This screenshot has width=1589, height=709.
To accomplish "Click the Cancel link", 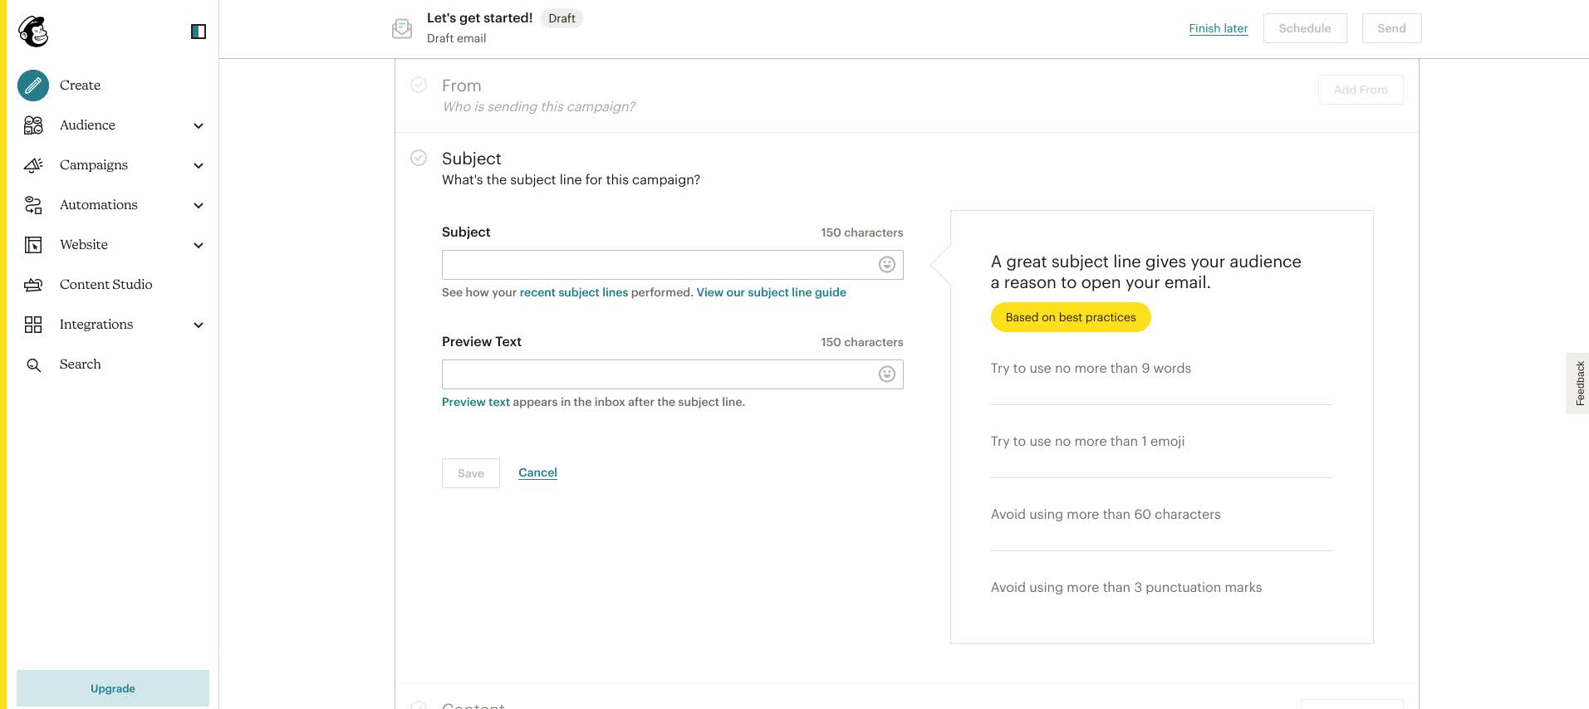I will pyautogui.click(x=537, y=472).
